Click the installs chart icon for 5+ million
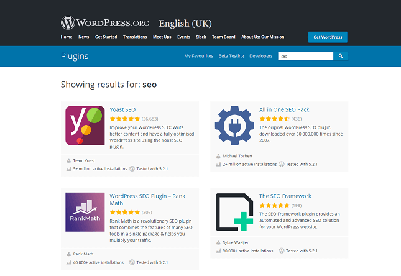The width and height of the screenshot is (401, 276). [68, 169]
